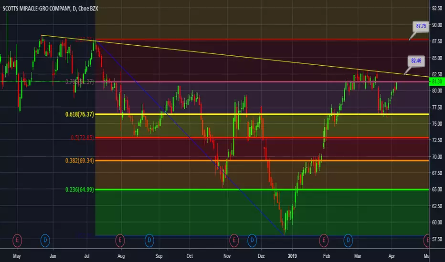Select the blue diagonal downtrend line

tap(190, 139)
